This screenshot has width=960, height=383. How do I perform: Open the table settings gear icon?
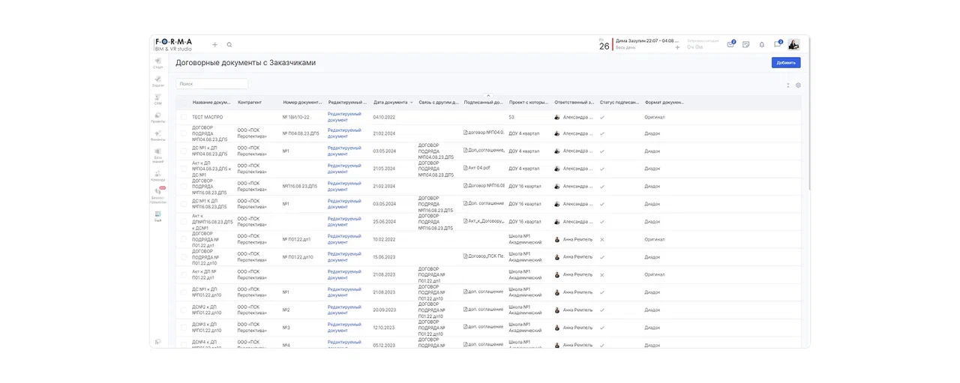point(798,85)
